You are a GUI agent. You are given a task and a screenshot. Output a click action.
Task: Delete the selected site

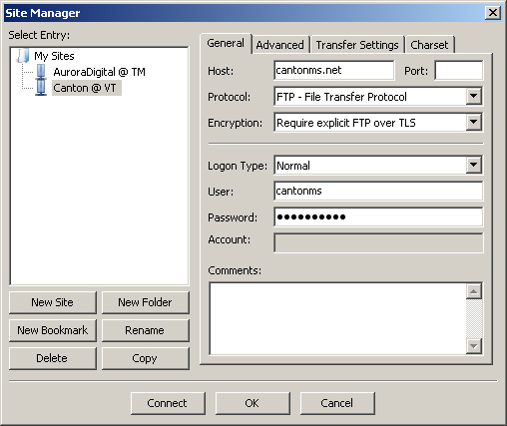(x=53, y=358)
